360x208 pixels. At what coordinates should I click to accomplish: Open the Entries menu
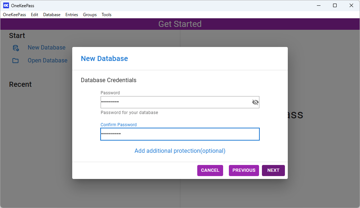[71, 15]
